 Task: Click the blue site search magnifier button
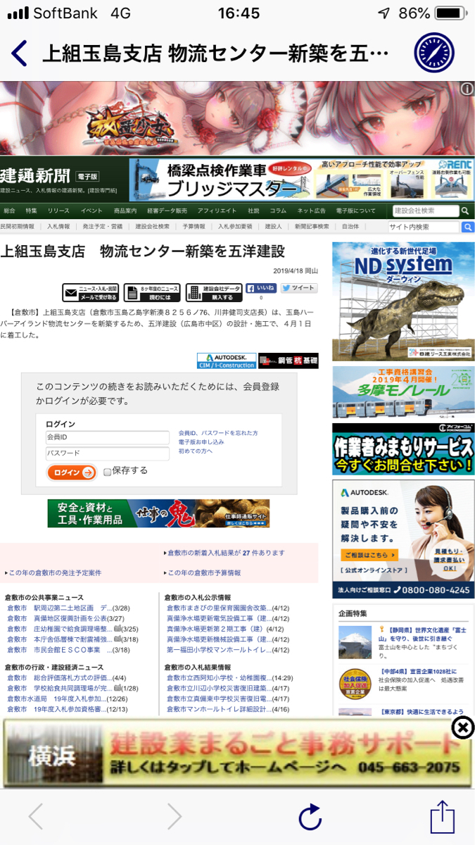[x=468, y=227]
